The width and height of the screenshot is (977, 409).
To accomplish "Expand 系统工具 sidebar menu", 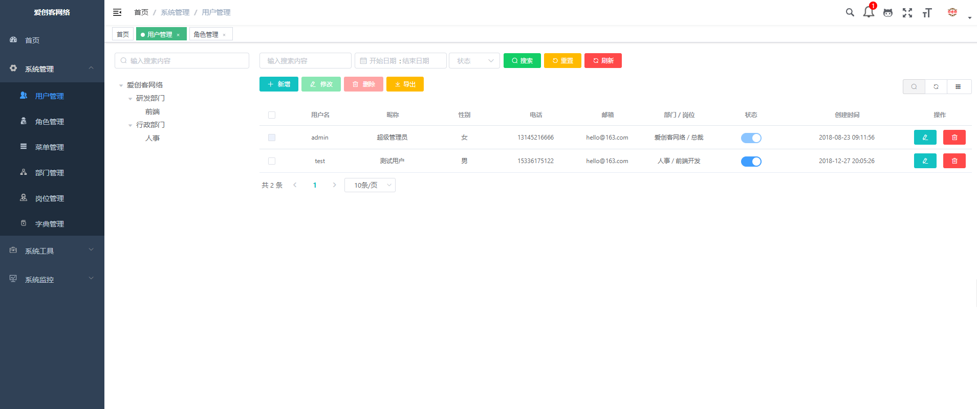I will point(52,251).
